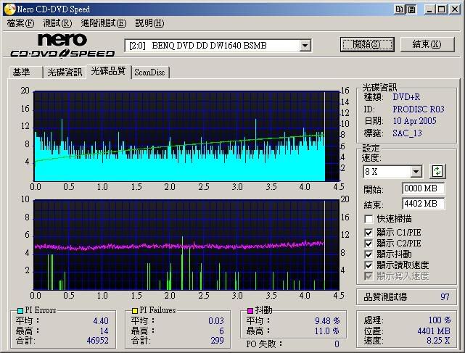Click the cyan PI Errors legend square
This screenshot has width=465, height=353.
pyautogui.click(x=20, y=310)
